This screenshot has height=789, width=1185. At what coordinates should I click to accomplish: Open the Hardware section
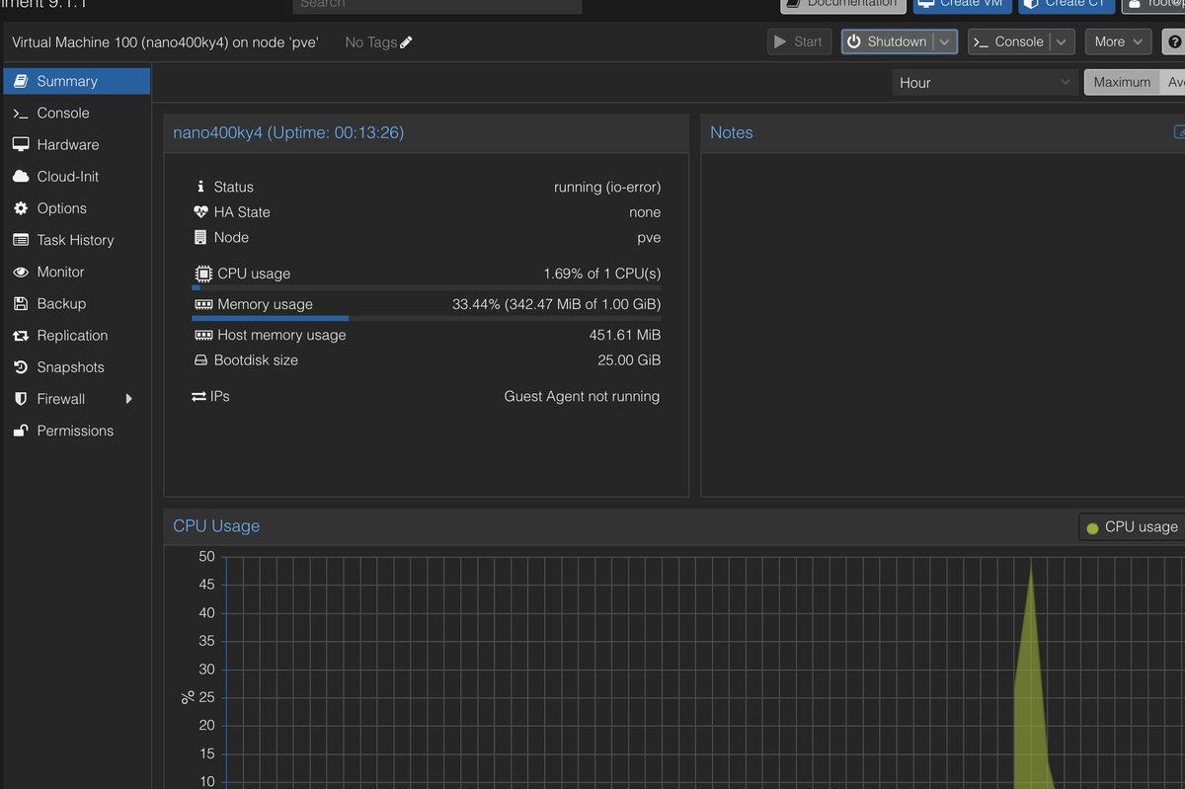76,144
